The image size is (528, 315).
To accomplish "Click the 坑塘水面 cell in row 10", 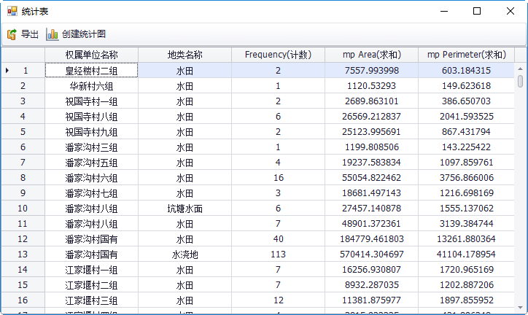I will coord(185,209).
